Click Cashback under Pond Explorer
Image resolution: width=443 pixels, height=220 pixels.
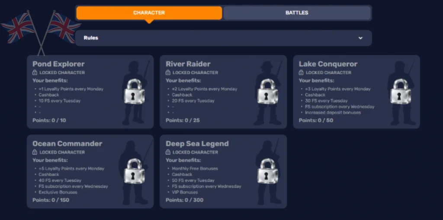tap(49, 95)
